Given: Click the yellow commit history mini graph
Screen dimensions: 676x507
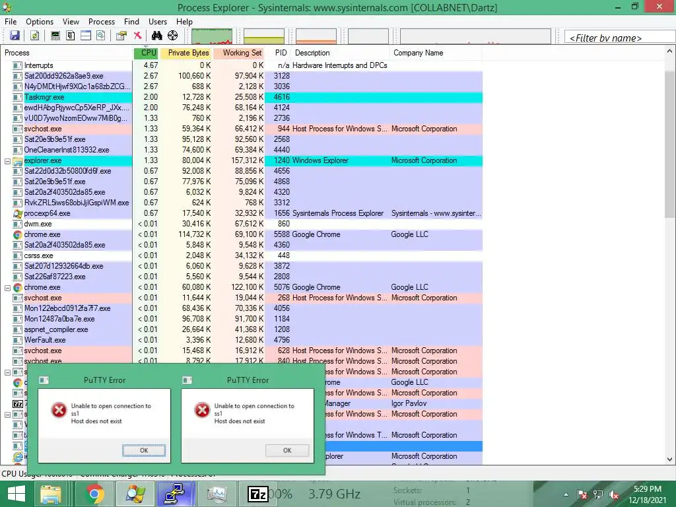Looking at the screenshot, I should [264, 37].
